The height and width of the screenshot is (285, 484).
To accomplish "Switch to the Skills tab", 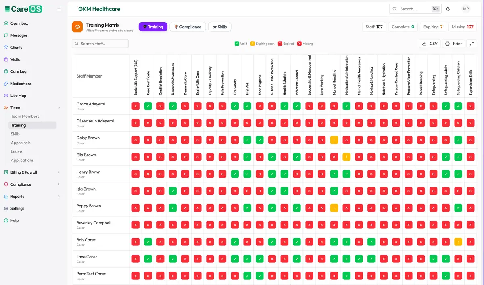I will [219, 27].
